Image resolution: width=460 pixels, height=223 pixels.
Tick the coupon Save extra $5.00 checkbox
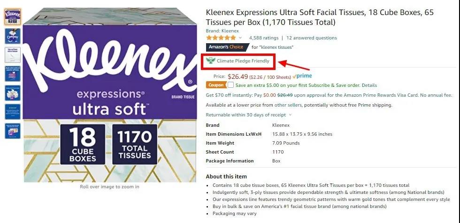click(x=230, y=85)
